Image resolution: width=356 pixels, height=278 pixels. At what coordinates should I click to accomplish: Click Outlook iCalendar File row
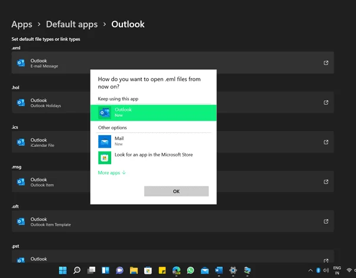point(173,142)
